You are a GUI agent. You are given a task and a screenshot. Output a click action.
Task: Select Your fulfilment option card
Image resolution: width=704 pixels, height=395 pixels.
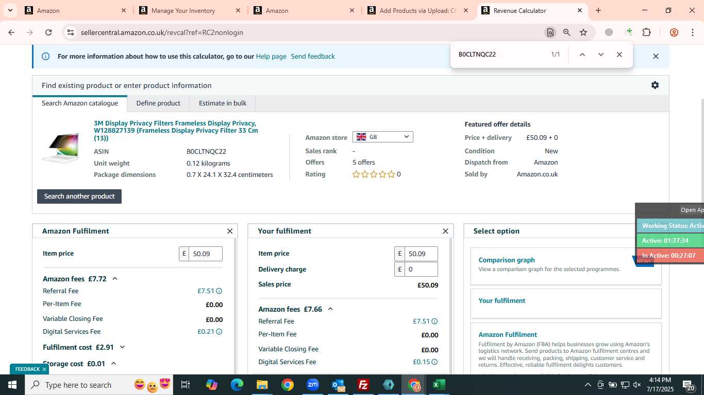[x=566, y=303]
